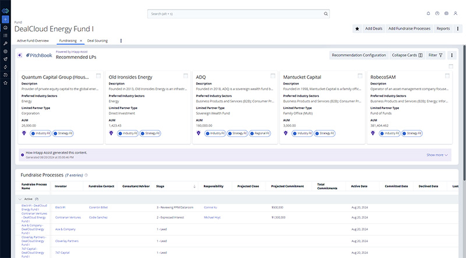Open Ace & Company investor link
Image resolution: width=466 pixels, height=258 pixels.
[x=65, y=229]
